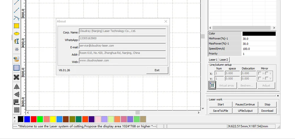295x139 pixels.
Task: Click the V8.01.26 version text
Action: click(x=64, y=70)
